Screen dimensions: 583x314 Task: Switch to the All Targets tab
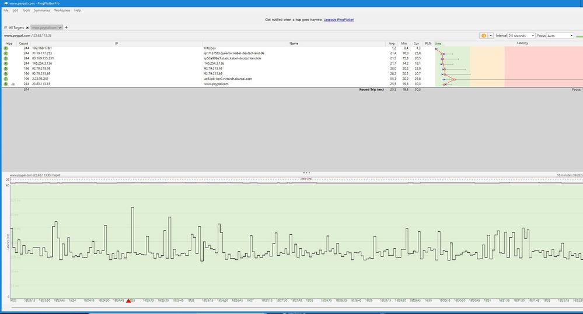point(16,27)
